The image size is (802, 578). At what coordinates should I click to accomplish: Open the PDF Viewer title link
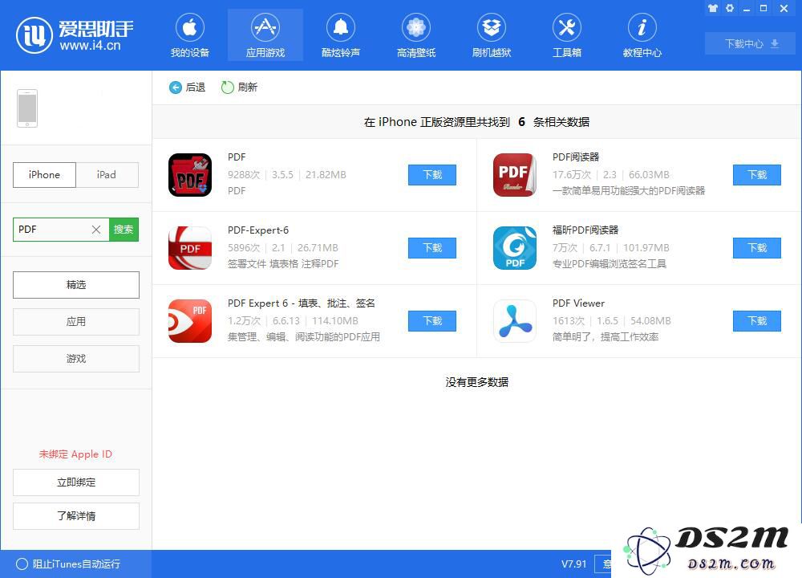point(578,303)
